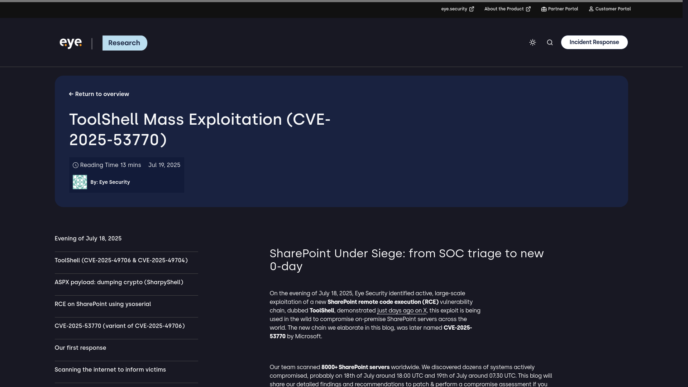Jump to Scanning the internet to inform victims
The image size is (688, 387).
click(110, 370)
